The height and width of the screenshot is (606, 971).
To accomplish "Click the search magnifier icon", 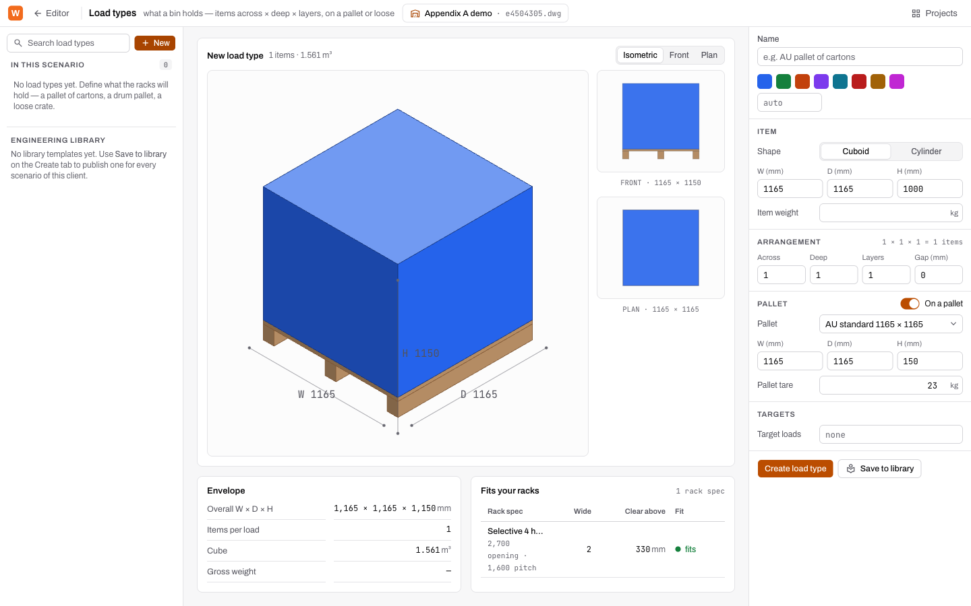I will click(18, 43).
